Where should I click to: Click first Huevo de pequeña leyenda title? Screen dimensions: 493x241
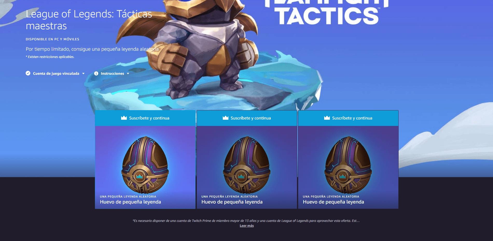(130, 202)
